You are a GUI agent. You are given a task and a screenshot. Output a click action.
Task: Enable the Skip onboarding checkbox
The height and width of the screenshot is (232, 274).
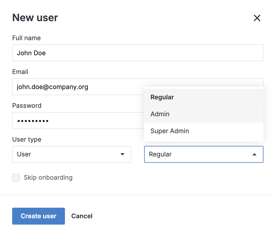[x=16, y=178]
